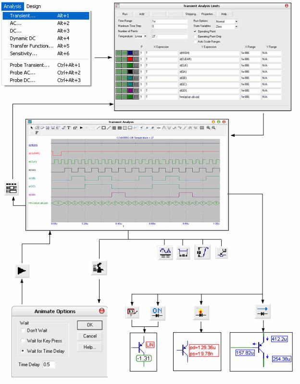Open the Design menu

34,6
